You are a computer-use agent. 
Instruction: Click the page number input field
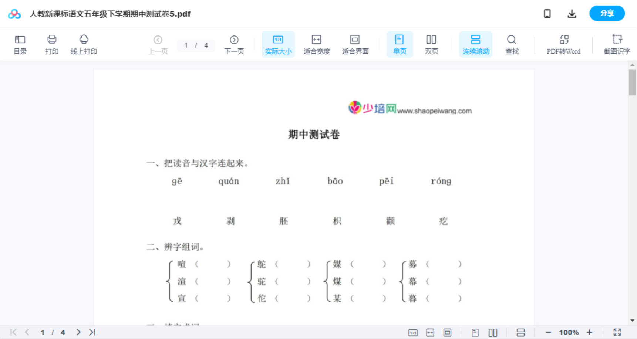click(x=196, y=45)
